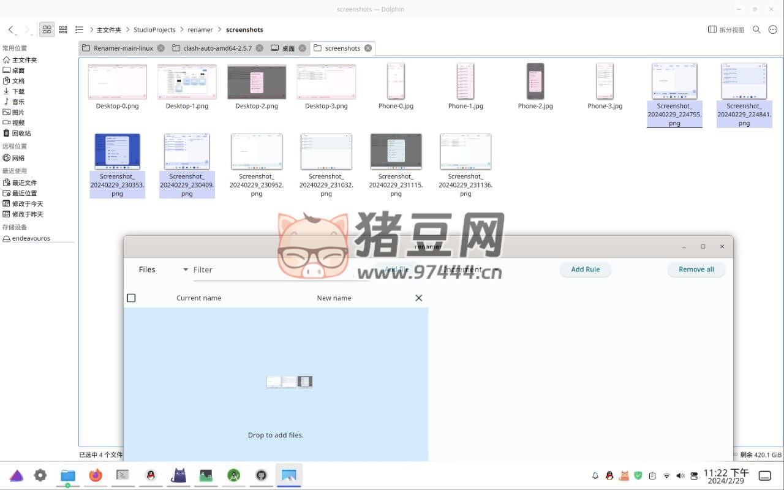
Task: Expand the Files type dropdown
Action: point(185,269)
